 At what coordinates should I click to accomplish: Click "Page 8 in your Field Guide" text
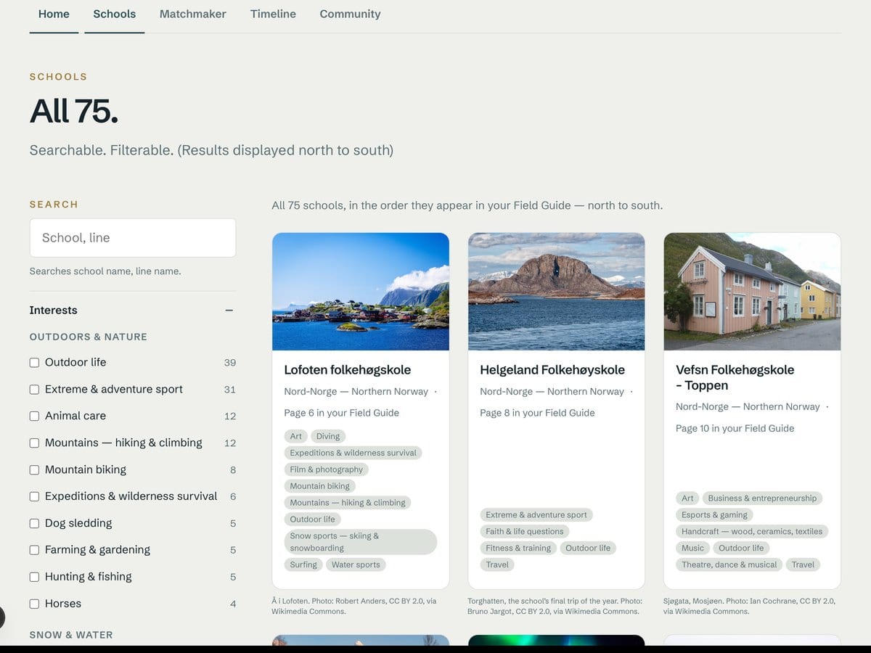537,413
